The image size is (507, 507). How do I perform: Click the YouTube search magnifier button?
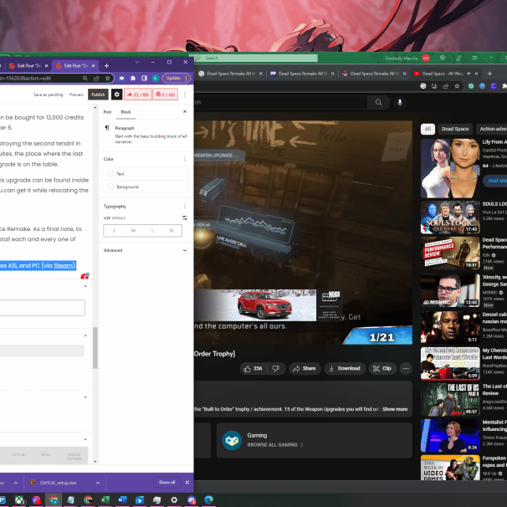point(378,102)
